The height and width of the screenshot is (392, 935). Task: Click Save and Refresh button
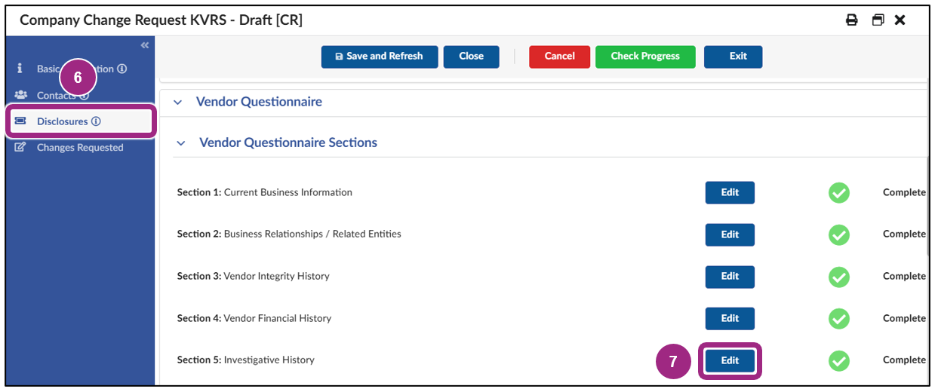tap(380, 57)
